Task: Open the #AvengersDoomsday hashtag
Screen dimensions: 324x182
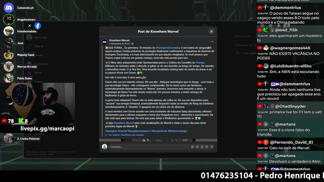Action: [168, 48]
